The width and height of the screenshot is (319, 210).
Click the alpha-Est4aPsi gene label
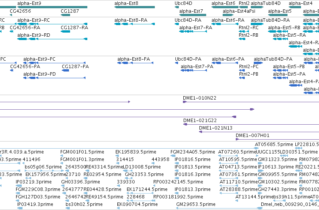pos(239,11)
